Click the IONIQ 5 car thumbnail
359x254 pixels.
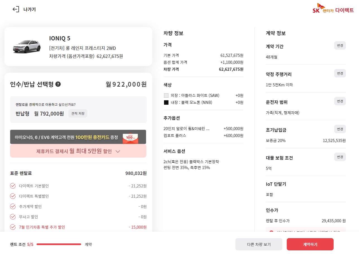point(27,47)
